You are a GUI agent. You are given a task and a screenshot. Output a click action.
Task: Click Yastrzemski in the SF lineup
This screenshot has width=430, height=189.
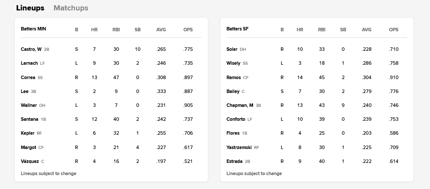[239, 147]
